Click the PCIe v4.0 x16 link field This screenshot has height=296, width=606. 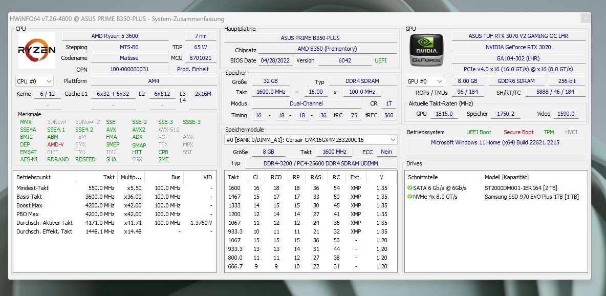click(x=518, y=69)
